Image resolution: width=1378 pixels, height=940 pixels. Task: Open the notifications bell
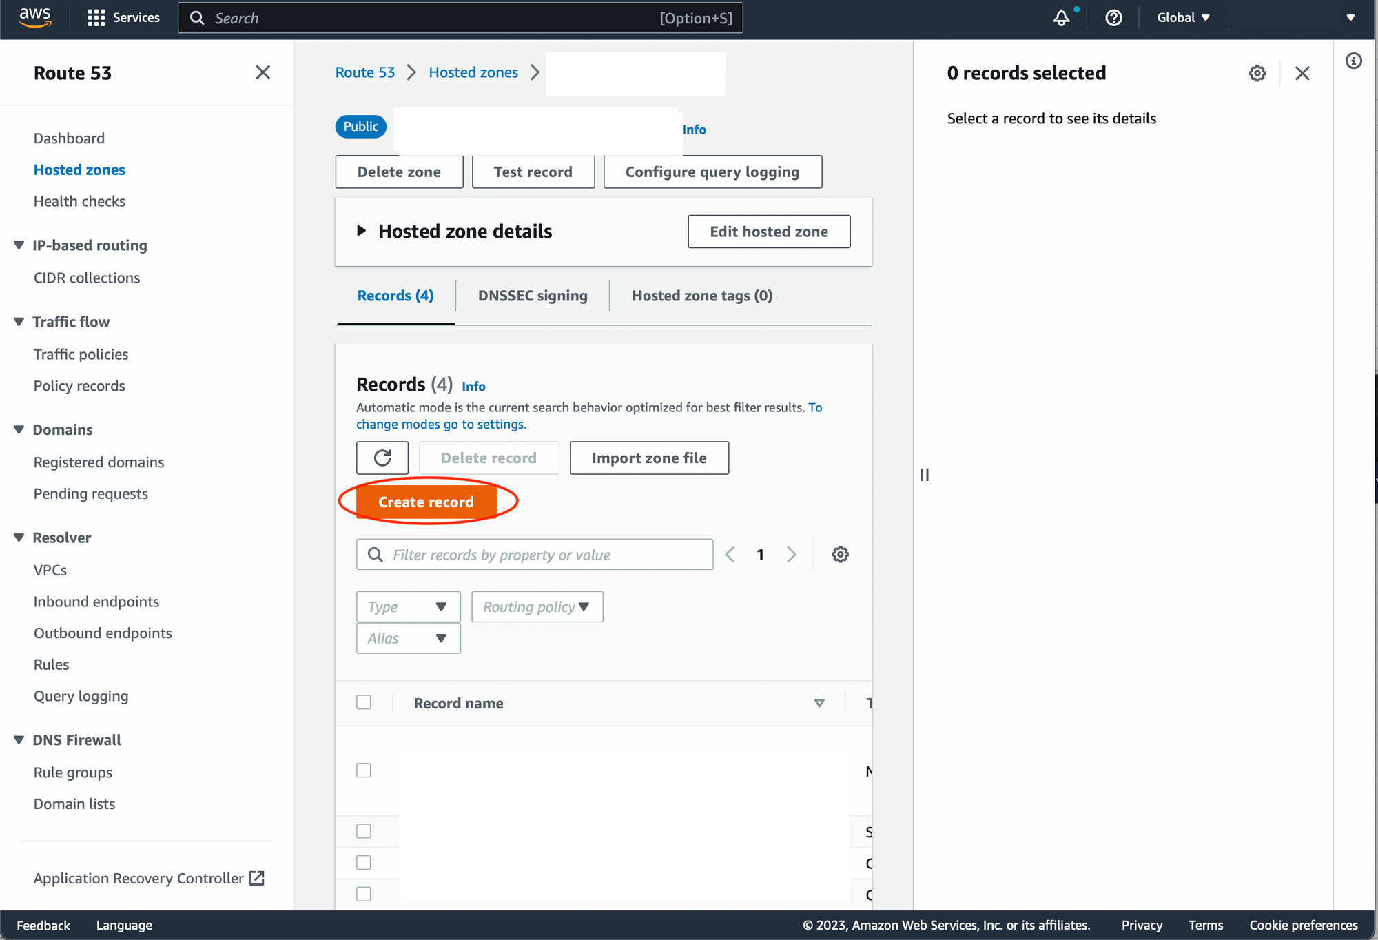tap(1062, 18)
